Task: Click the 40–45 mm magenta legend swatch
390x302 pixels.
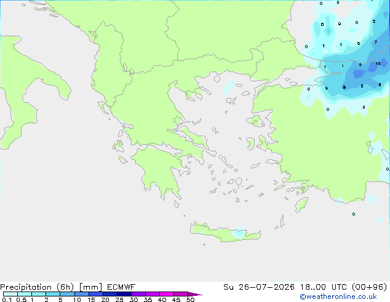Action: point(167,294)
